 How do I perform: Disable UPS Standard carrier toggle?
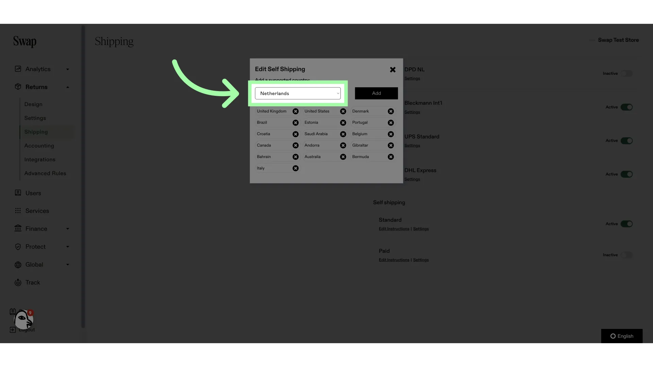(626, 141)
